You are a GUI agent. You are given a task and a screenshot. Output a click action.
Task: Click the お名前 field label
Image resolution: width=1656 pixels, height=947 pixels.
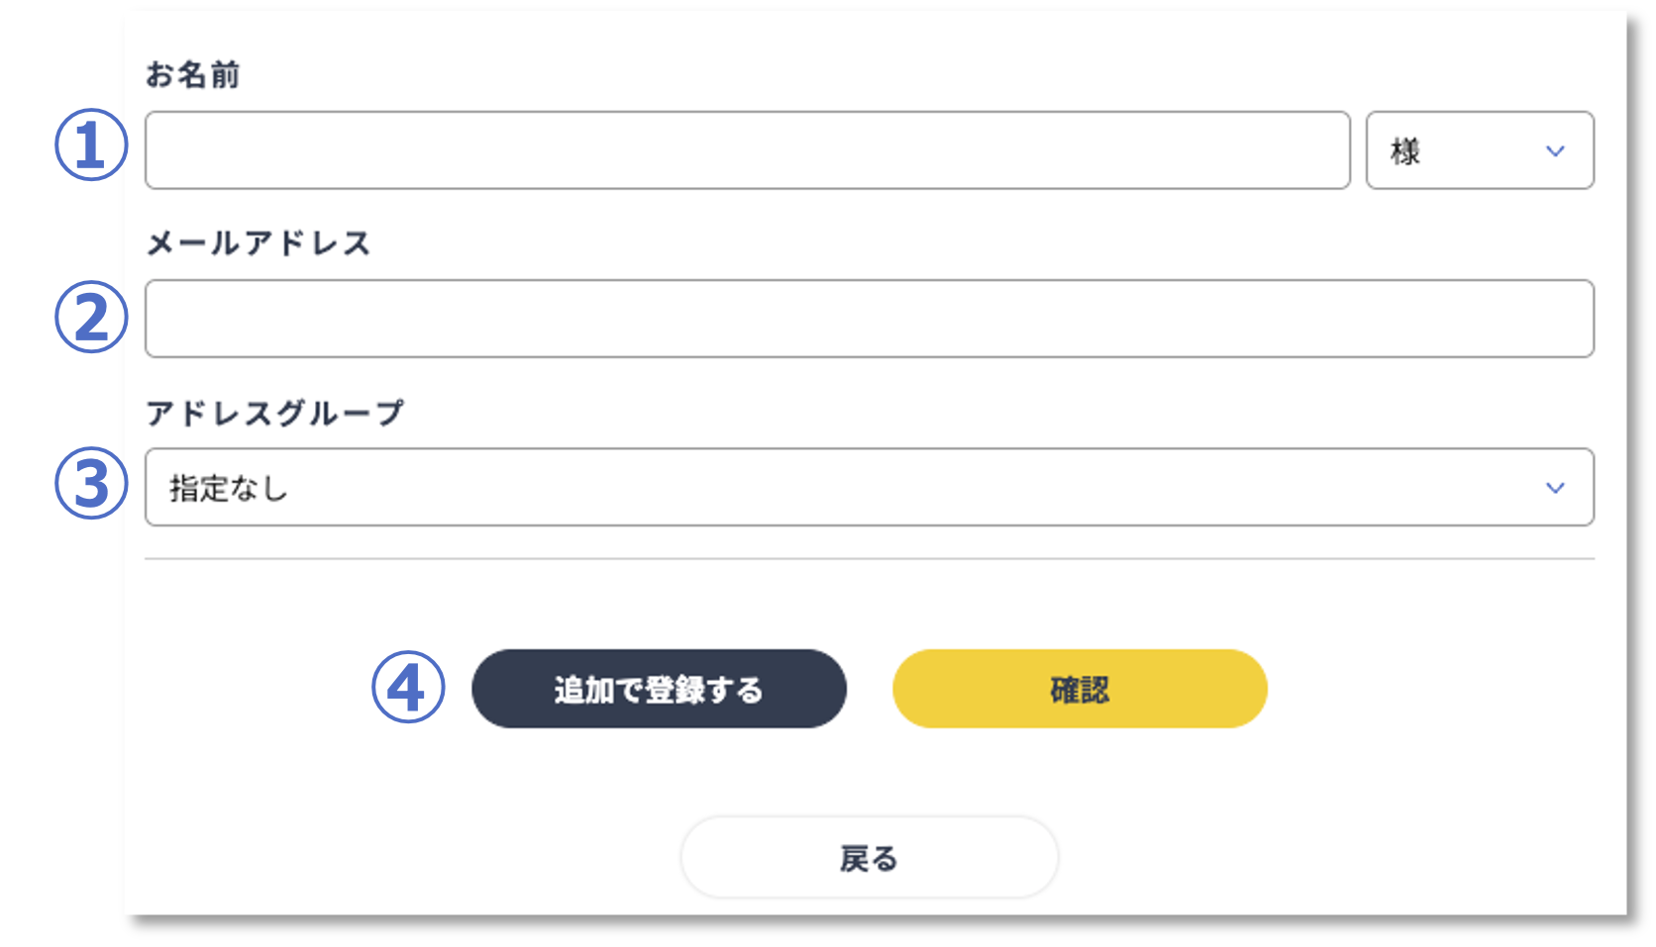click(193, 75)
